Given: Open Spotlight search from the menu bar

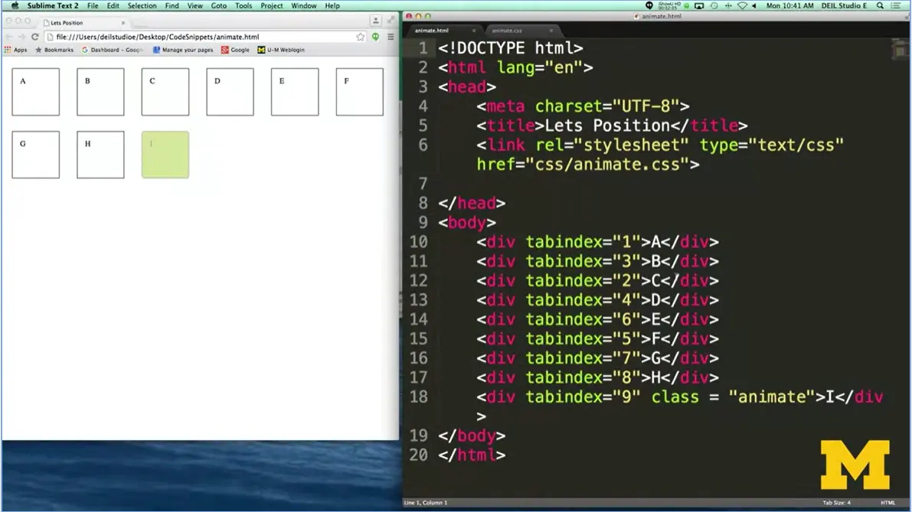Looking at the screenshot, I should (880, 5).
